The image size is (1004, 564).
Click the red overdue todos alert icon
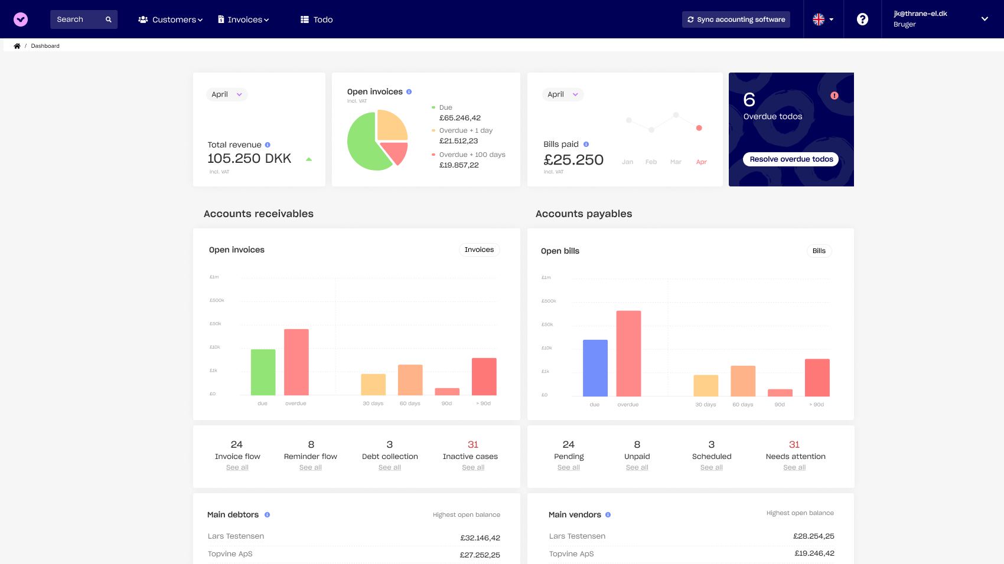pyautogui.click(x=834, y=96)
